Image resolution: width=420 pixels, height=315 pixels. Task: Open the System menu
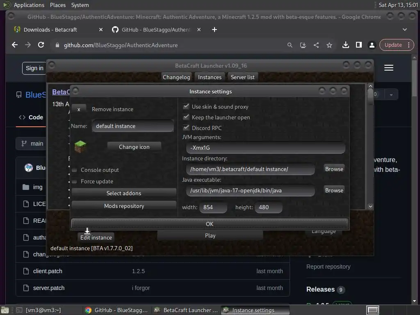[80, 5]
